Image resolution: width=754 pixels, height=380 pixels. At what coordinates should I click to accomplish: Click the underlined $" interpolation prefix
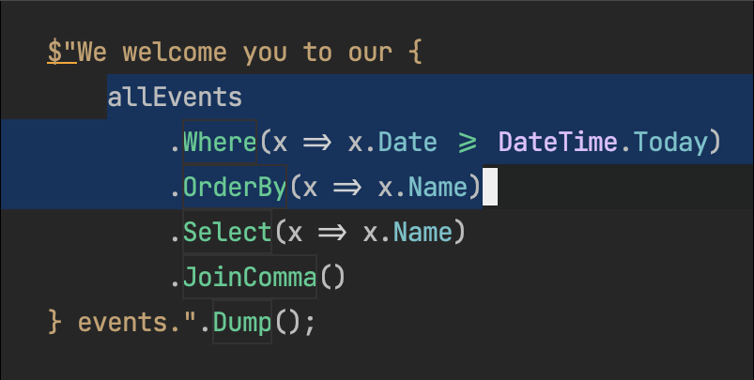(x=62, y=52)
